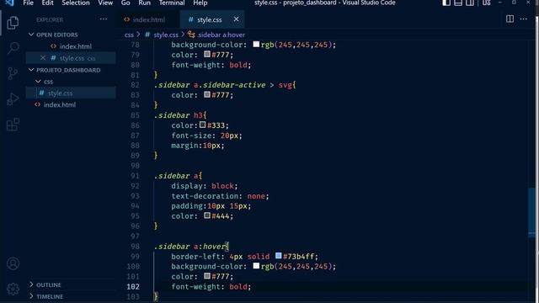Click the EXPLORER panel title

pos(50,19)
